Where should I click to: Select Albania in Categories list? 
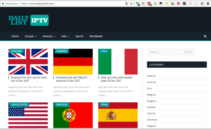[x=151, y=76]
